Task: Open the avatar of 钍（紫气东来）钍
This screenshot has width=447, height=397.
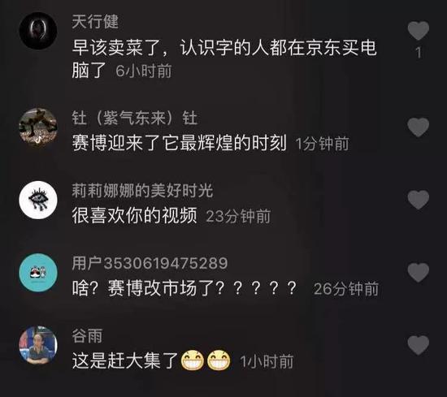Action: 38,127
